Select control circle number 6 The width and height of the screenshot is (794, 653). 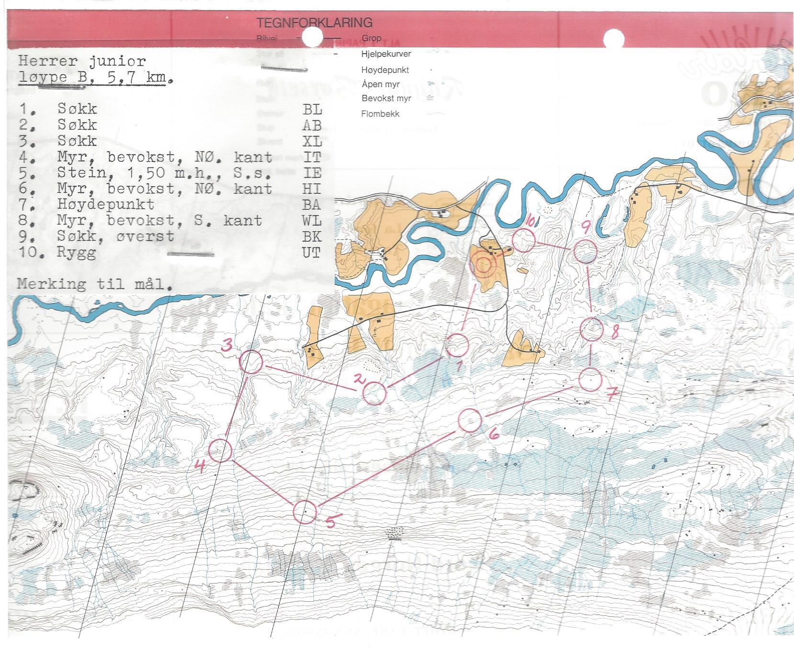click(x=469, y=420)
